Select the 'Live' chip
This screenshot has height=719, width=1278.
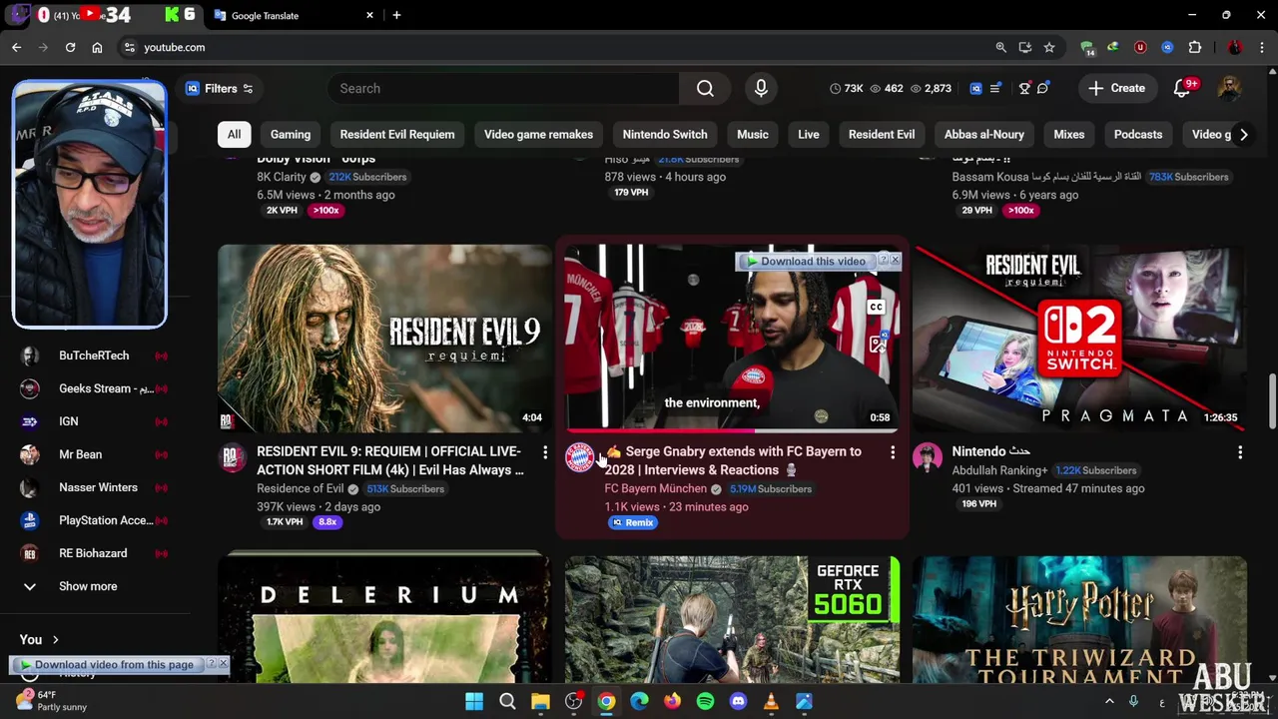point(809,134)
